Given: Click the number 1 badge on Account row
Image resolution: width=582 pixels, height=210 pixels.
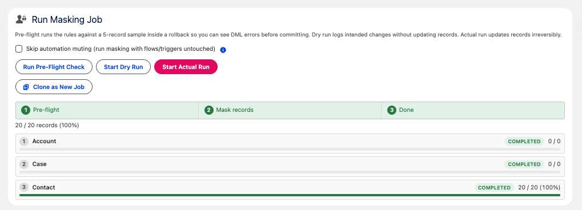Looking at the screenshot, I should [24, 142].
